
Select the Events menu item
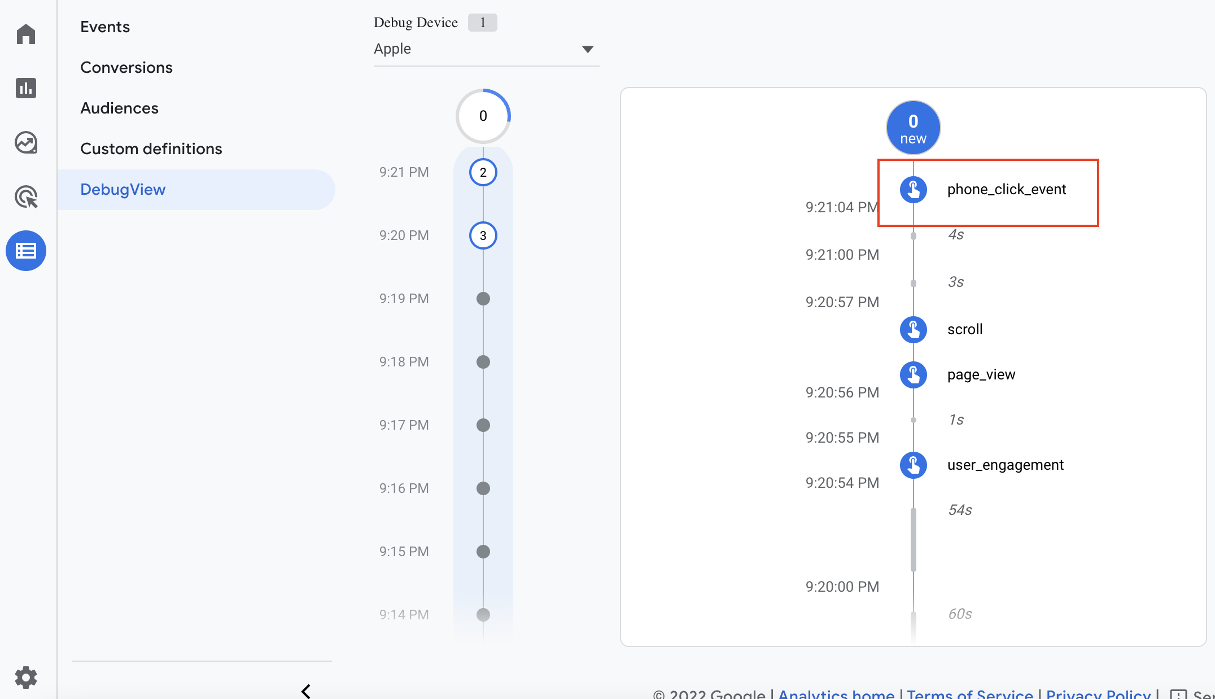click(x=105, y=27)
